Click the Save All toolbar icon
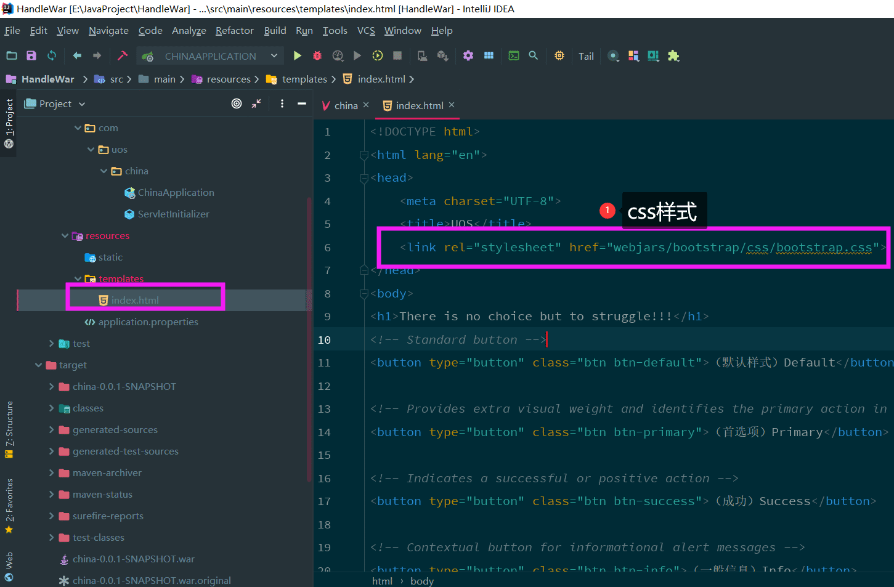894x587 pixels. (x=31, y=55)
